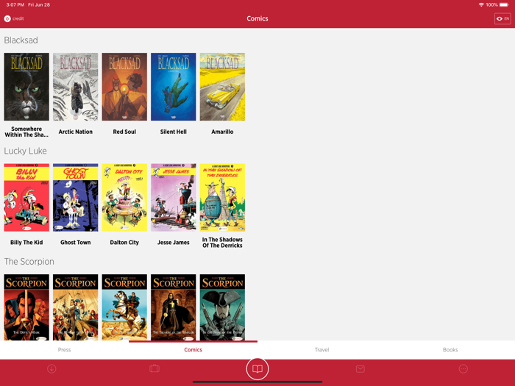Click the 'Ghost Town' title text
The width and height of the screenshot is (515, 386).
(x=76, y=243)
